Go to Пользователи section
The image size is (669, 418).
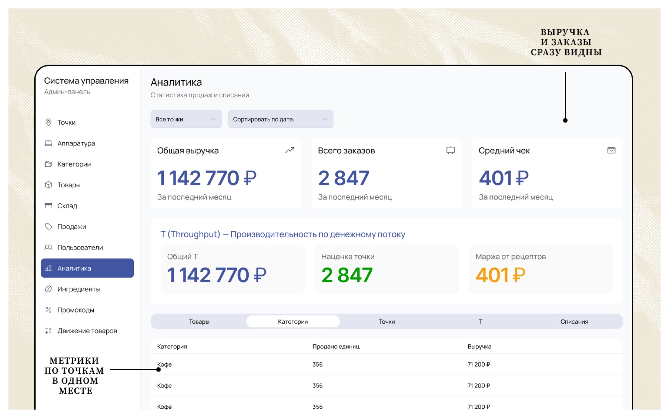click(x=87, y=247)
